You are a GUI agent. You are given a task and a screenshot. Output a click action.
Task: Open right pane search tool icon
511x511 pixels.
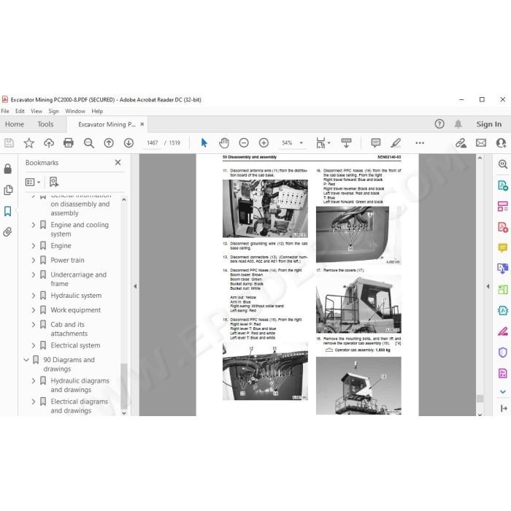(503, 164)
